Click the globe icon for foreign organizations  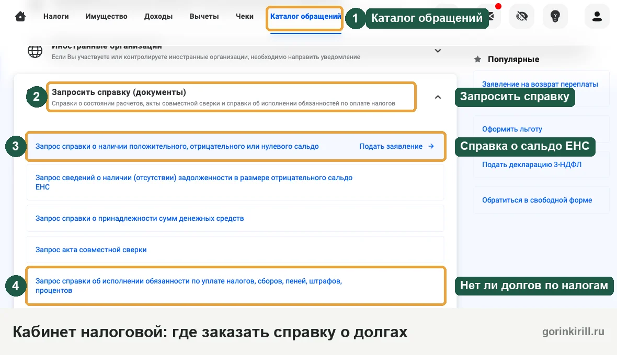(35, 52)
